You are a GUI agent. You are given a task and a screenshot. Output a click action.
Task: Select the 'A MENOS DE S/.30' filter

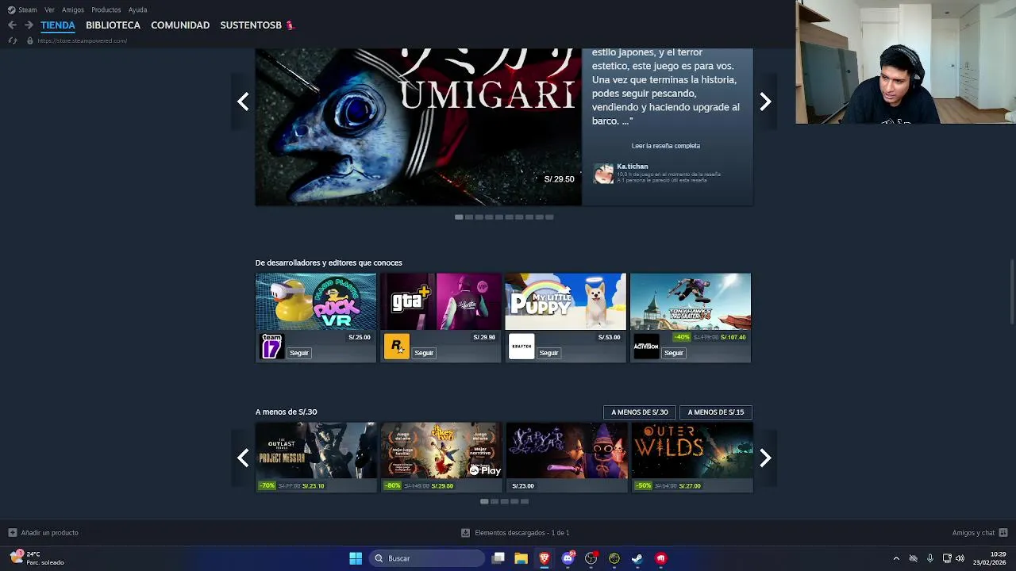coord(640,412)
